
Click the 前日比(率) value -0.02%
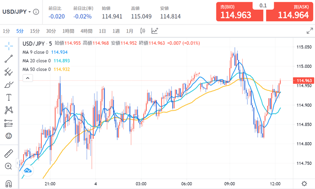tap(82, 16)
